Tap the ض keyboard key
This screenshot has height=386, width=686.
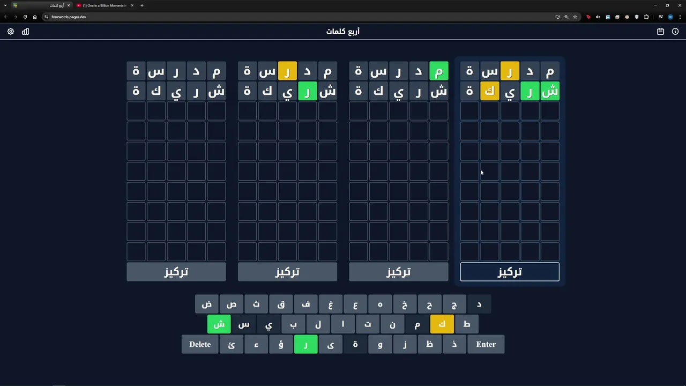pos(206,304)
